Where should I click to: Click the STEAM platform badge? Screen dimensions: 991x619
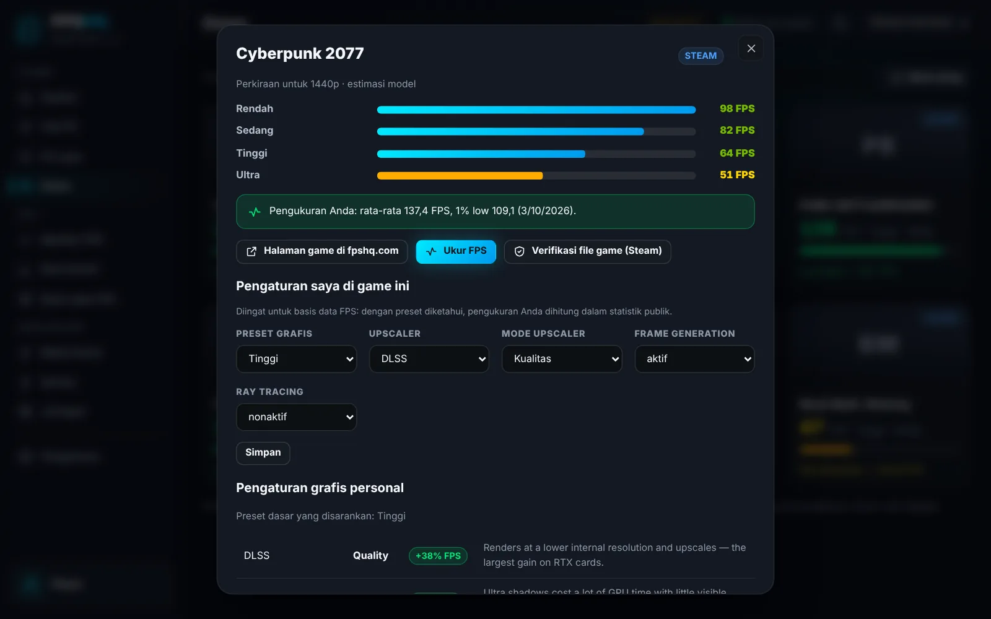tap(701, 56)
